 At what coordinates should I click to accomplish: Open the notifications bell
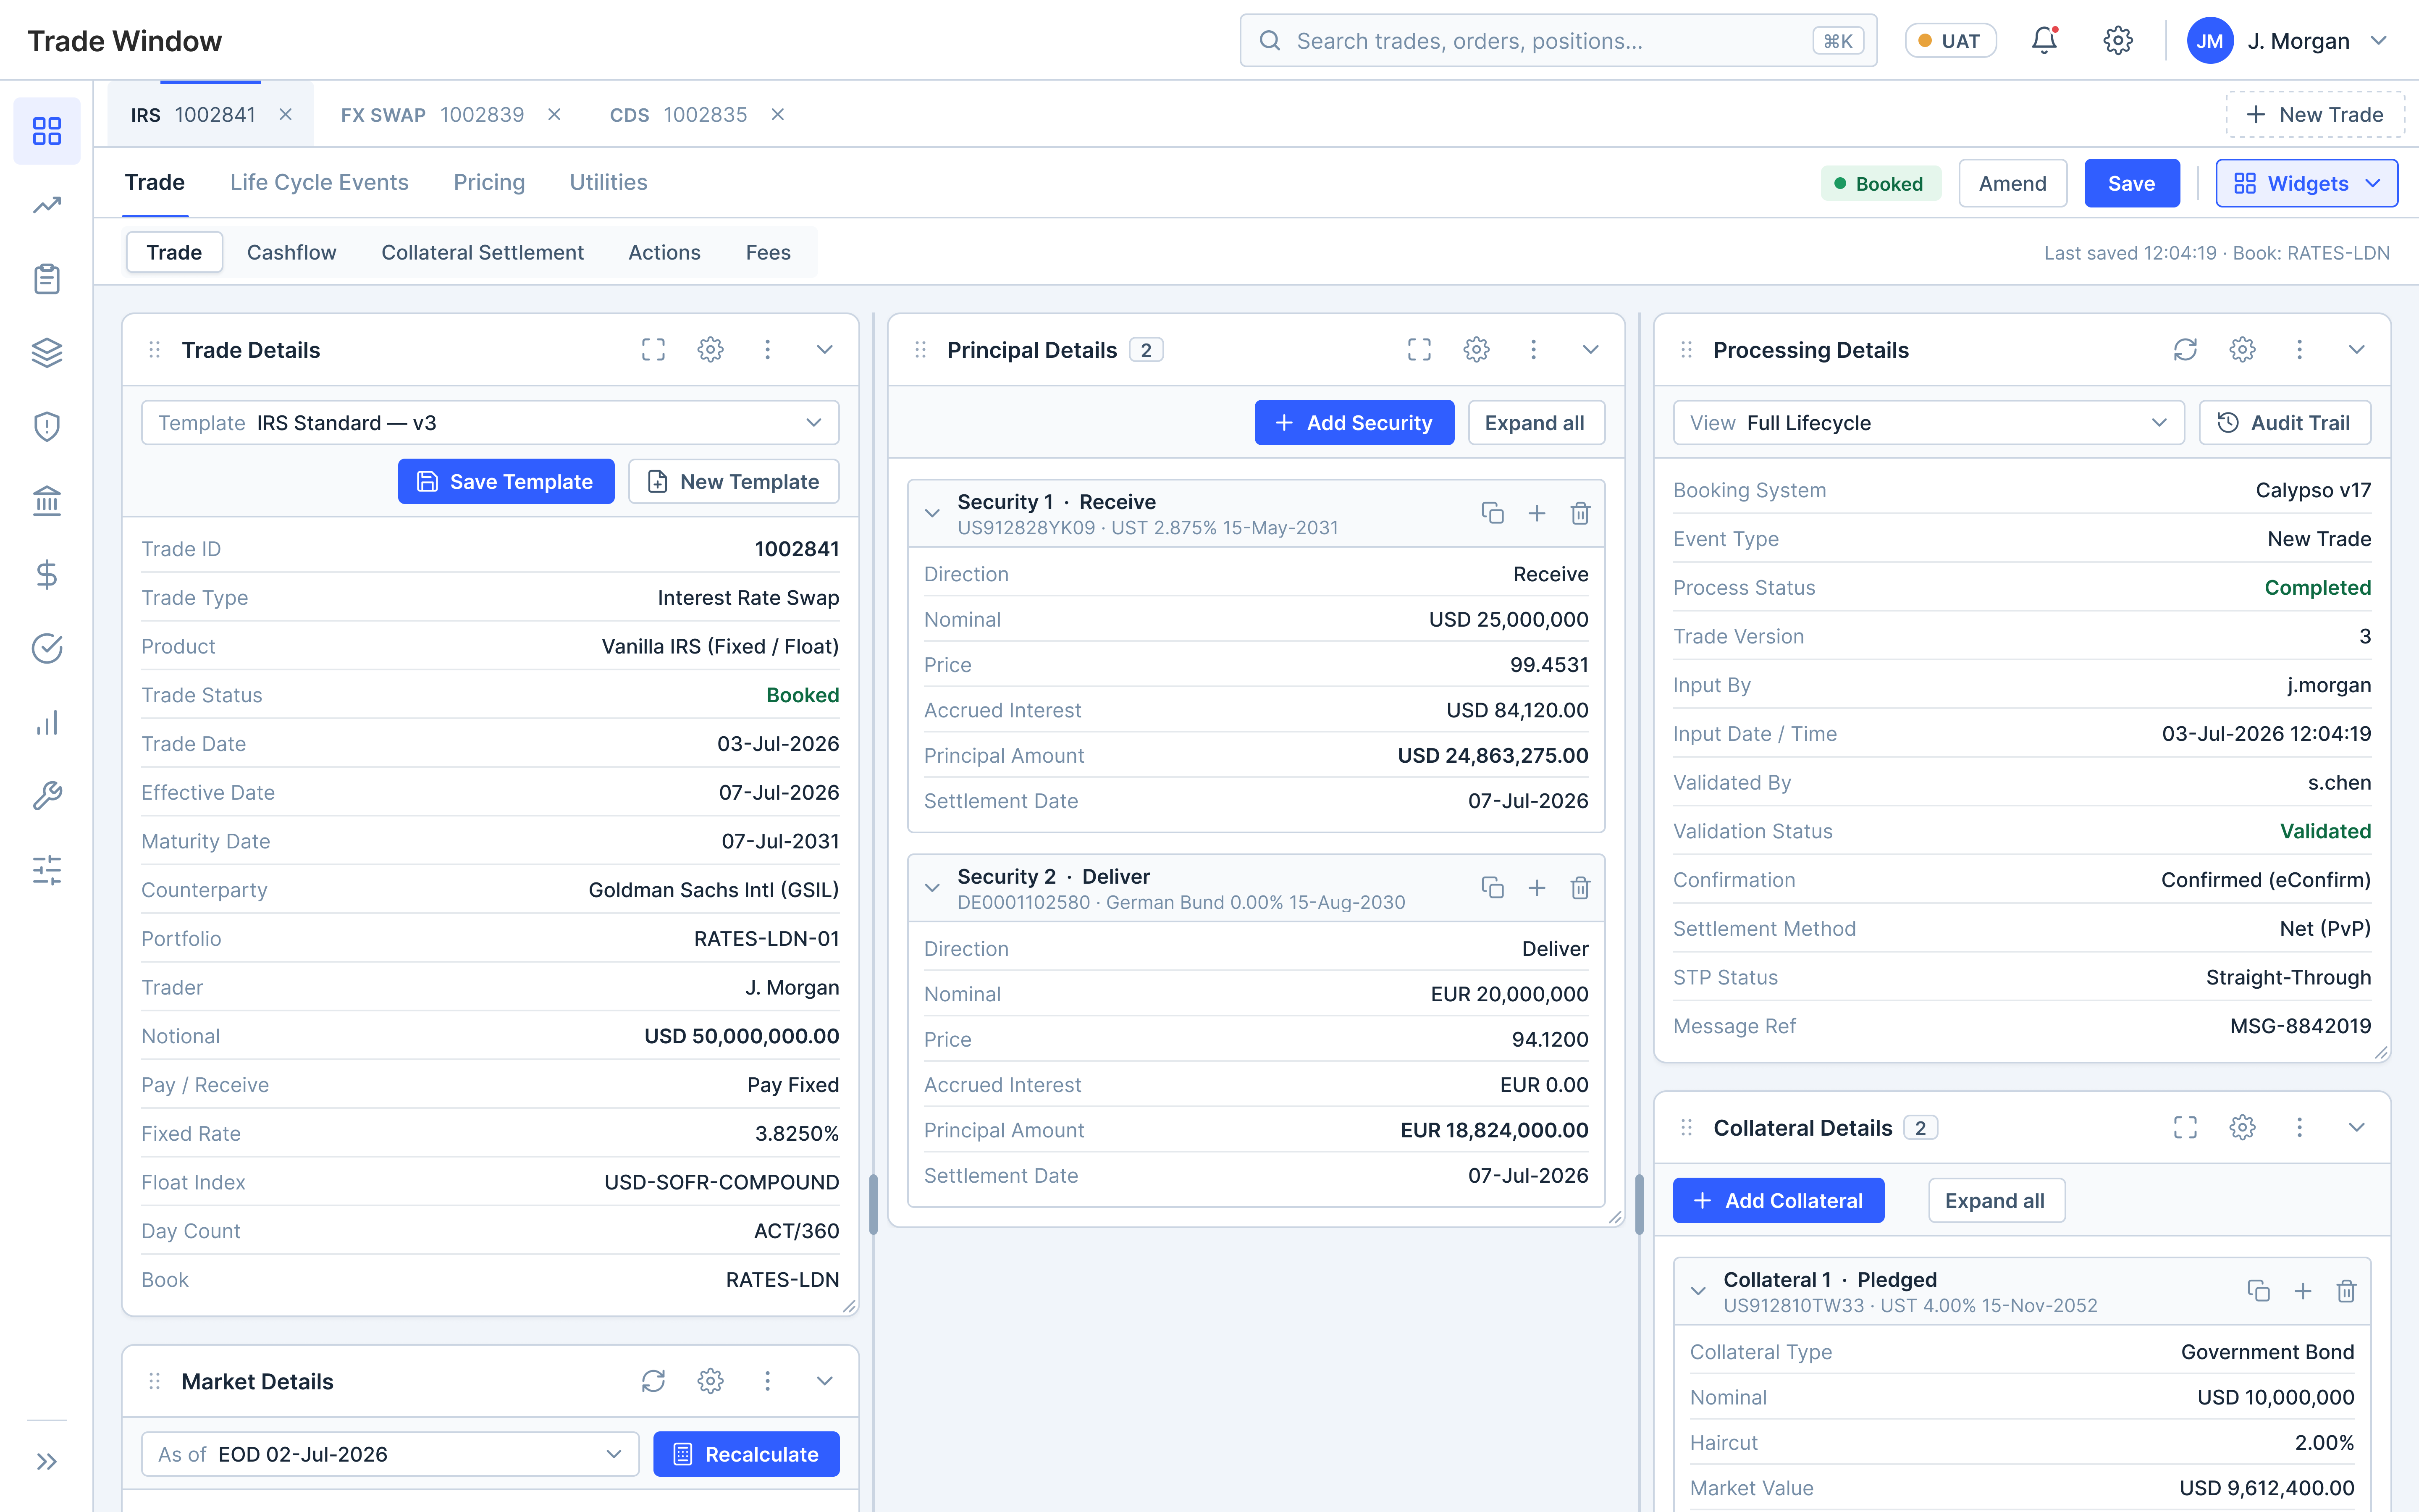(2044, 41)
